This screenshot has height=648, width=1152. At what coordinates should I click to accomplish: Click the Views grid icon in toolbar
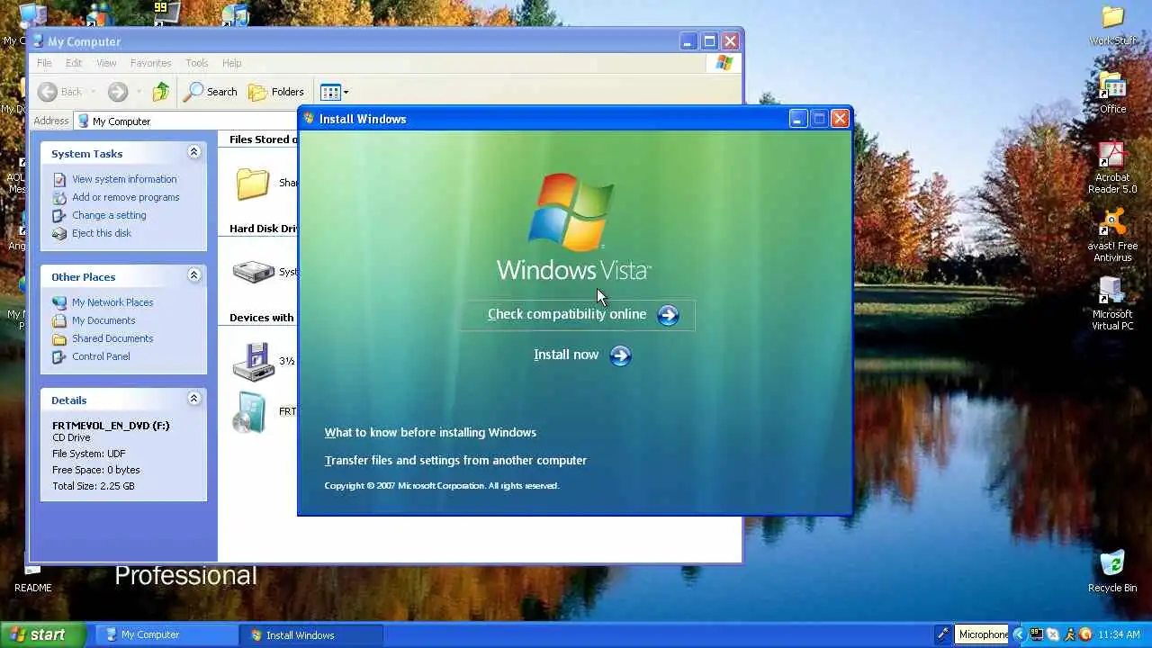(330, 92)
